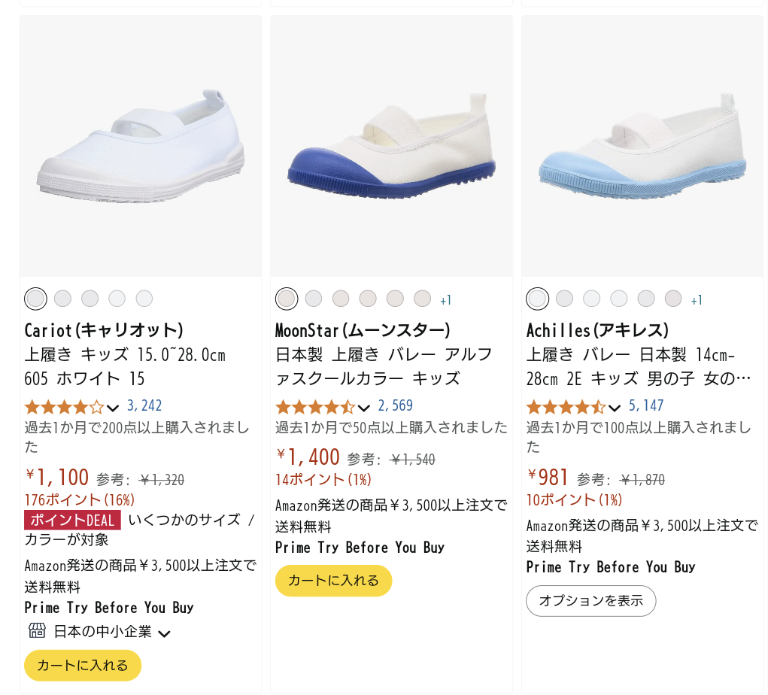Show more MoonStar colors via +1

coord(446,300)
